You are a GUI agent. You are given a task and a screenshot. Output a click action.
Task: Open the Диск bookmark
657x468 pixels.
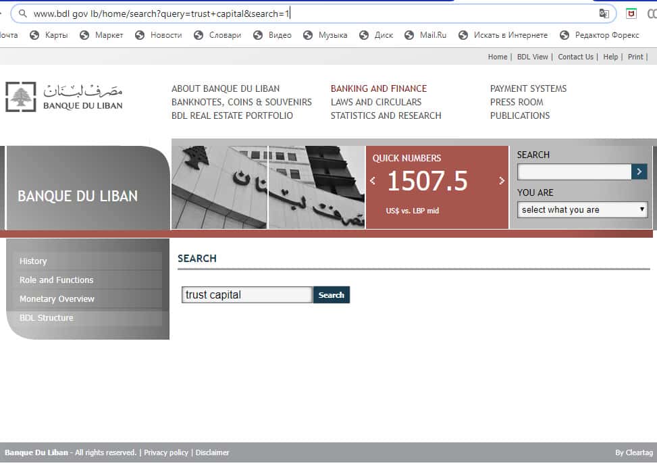(376, 35)
